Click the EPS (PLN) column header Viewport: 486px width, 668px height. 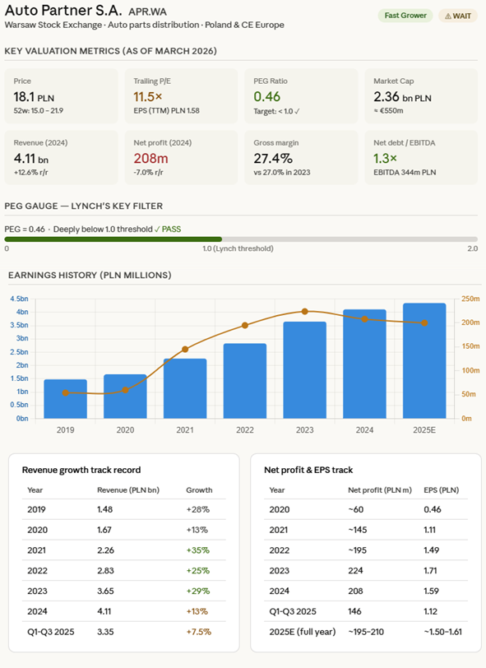click(442, 490)
